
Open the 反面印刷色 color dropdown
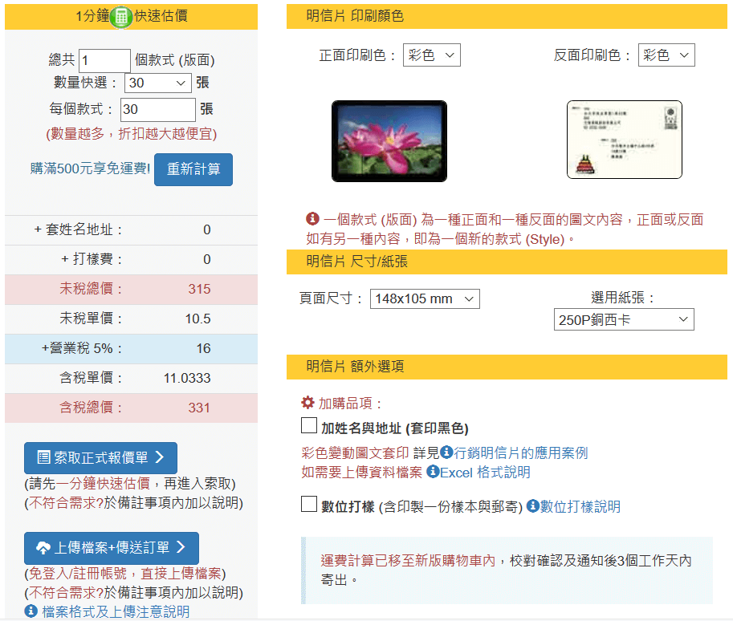click(666, 55)
